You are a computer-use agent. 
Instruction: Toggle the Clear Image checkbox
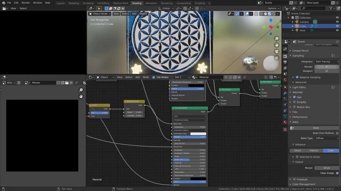[337, 173]
